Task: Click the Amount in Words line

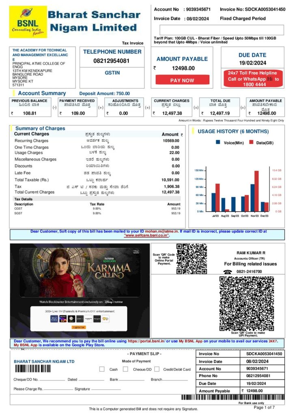Action: (x=231, y=120)
